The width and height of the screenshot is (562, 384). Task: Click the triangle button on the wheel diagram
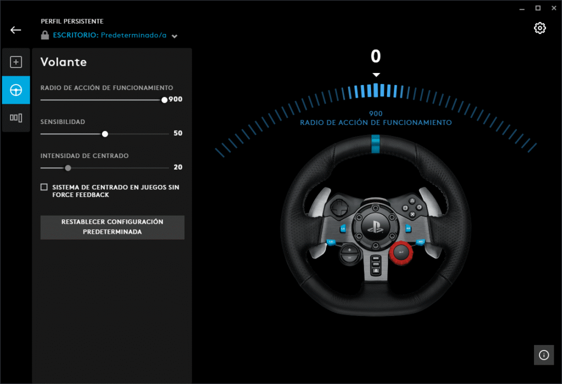click(x=412, y=200)
